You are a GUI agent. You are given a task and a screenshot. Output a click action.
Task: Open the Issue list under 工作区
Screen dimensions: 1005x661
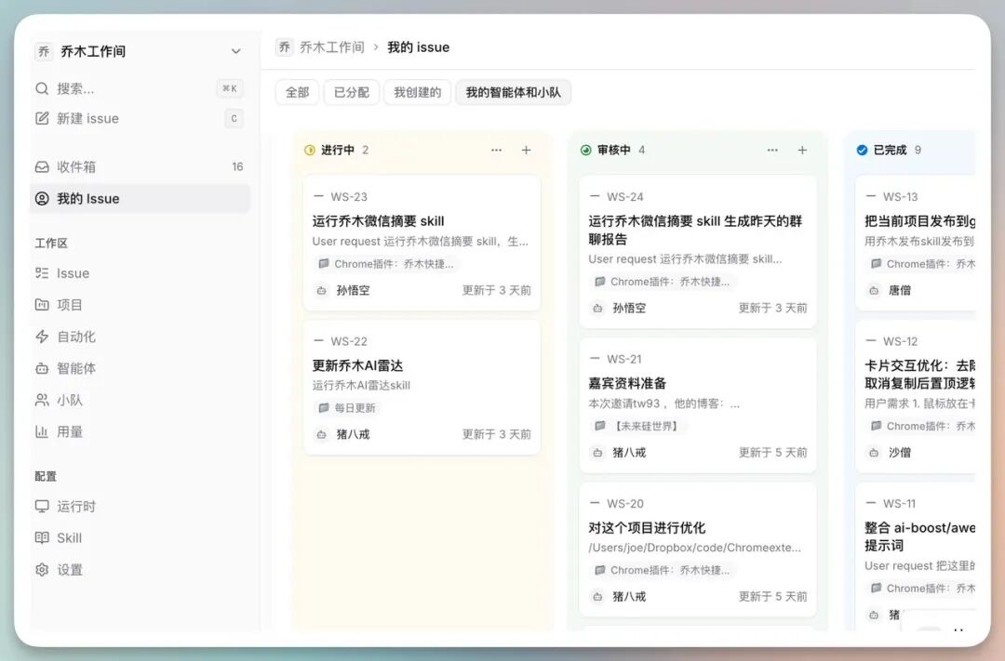(x=140, y=272)
